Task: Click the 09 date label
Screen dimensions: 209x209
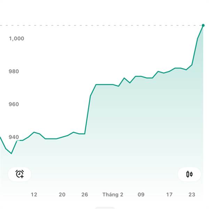Action: click(x=141, y=195)
